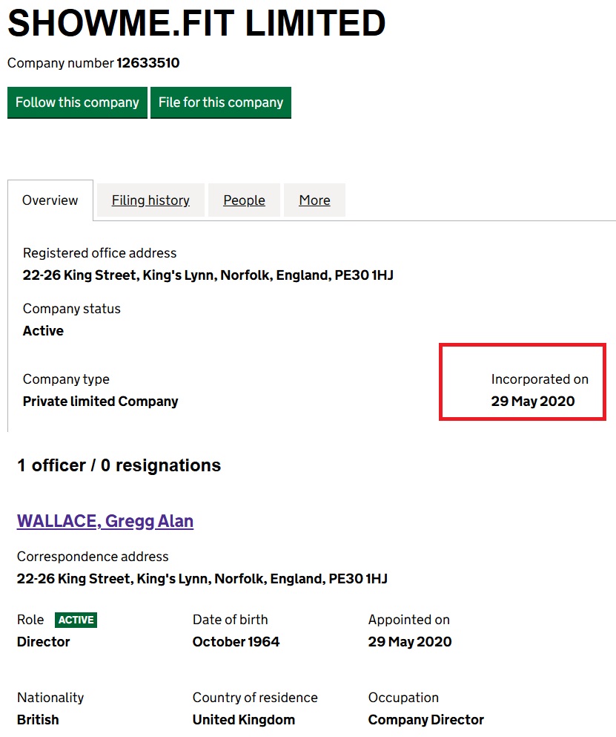Screen dimensions: 616x737
Task: Select the Overview tab
Action: (x=50, y=200)
